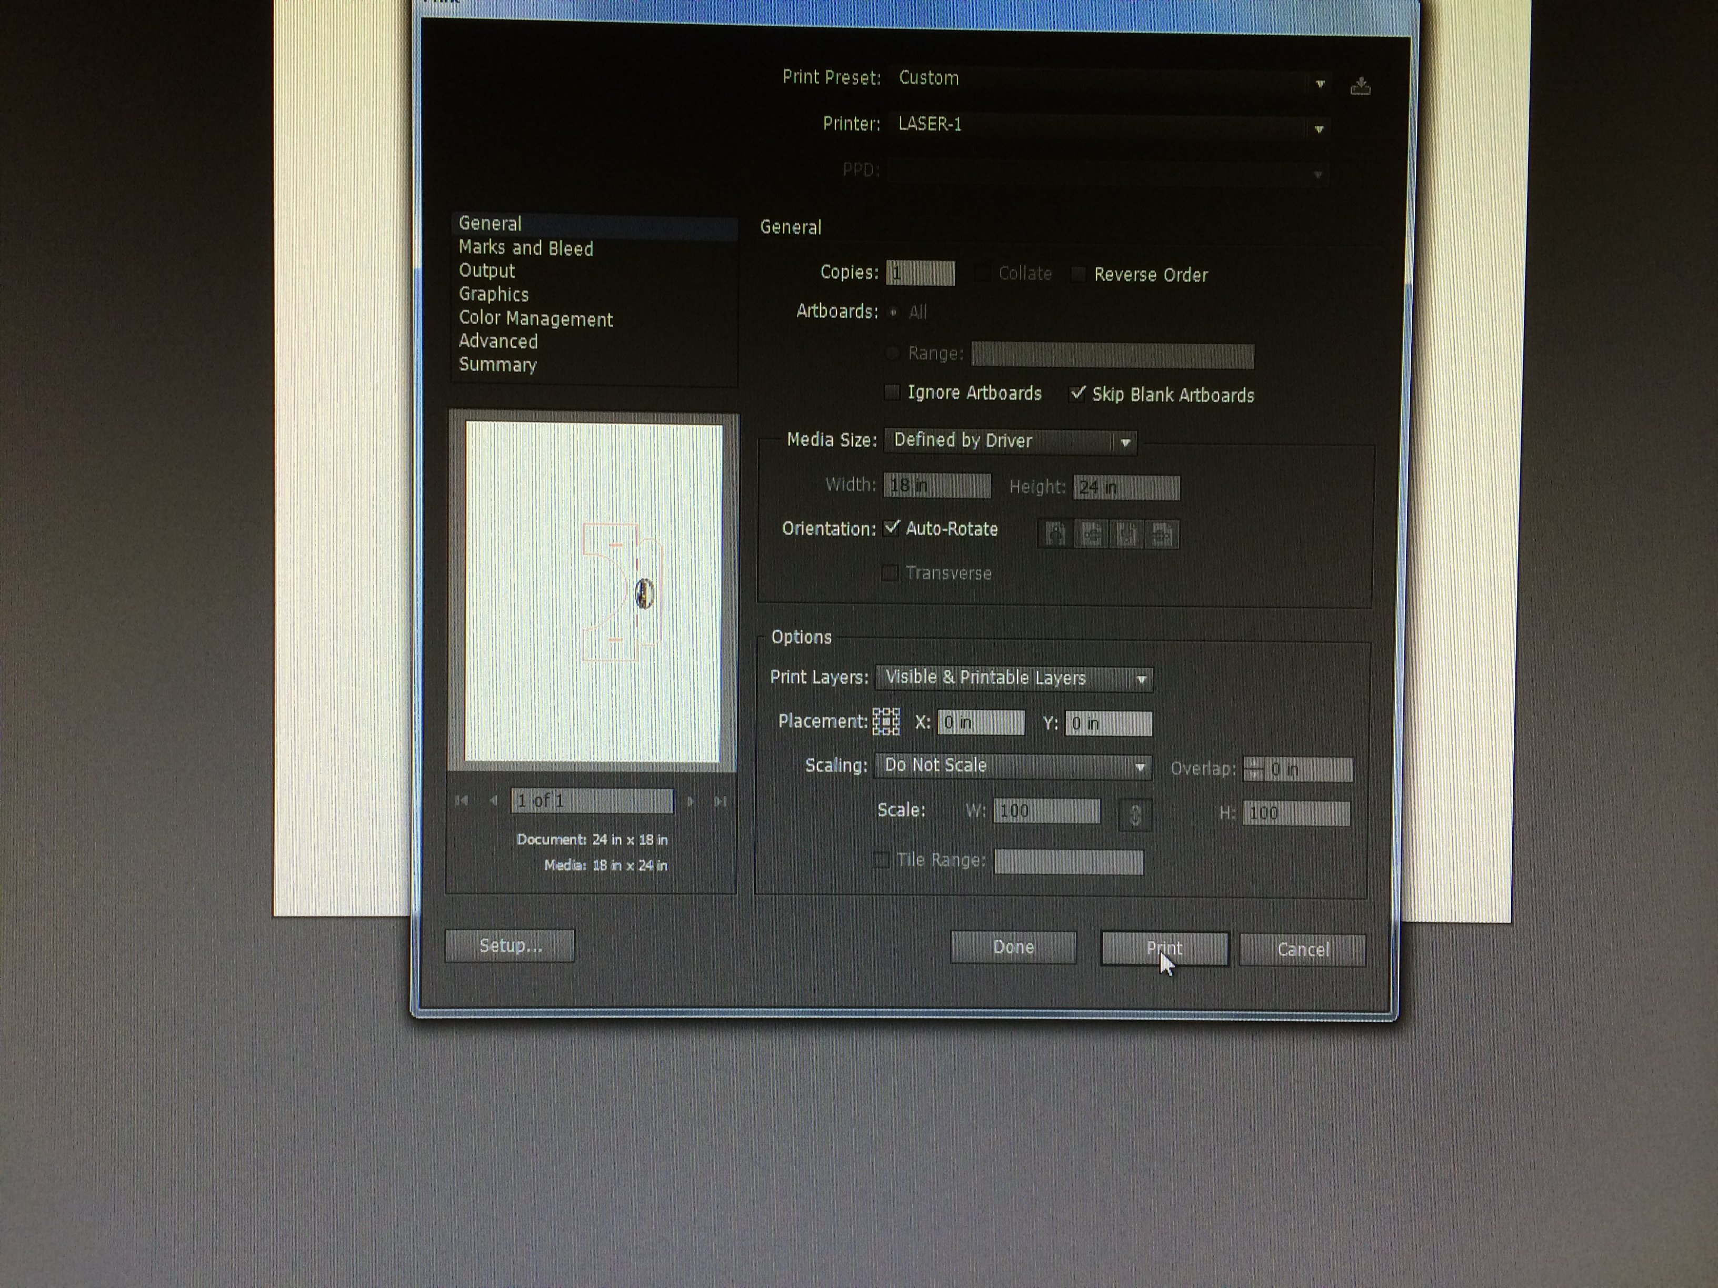Open the PPD dropdown
This screenshot has width=1718, height=1288.
tap(1109, 172)
